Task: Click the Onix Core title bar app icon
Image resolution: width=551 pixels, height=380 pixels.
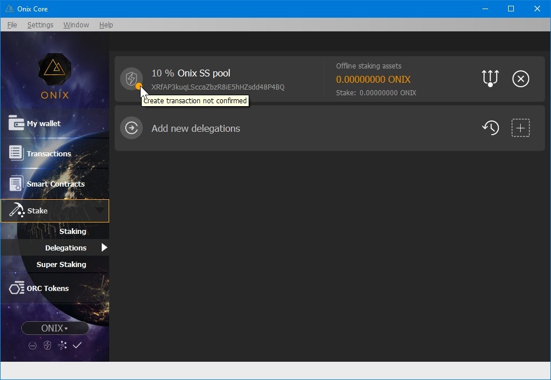Action: coord(10,9)
